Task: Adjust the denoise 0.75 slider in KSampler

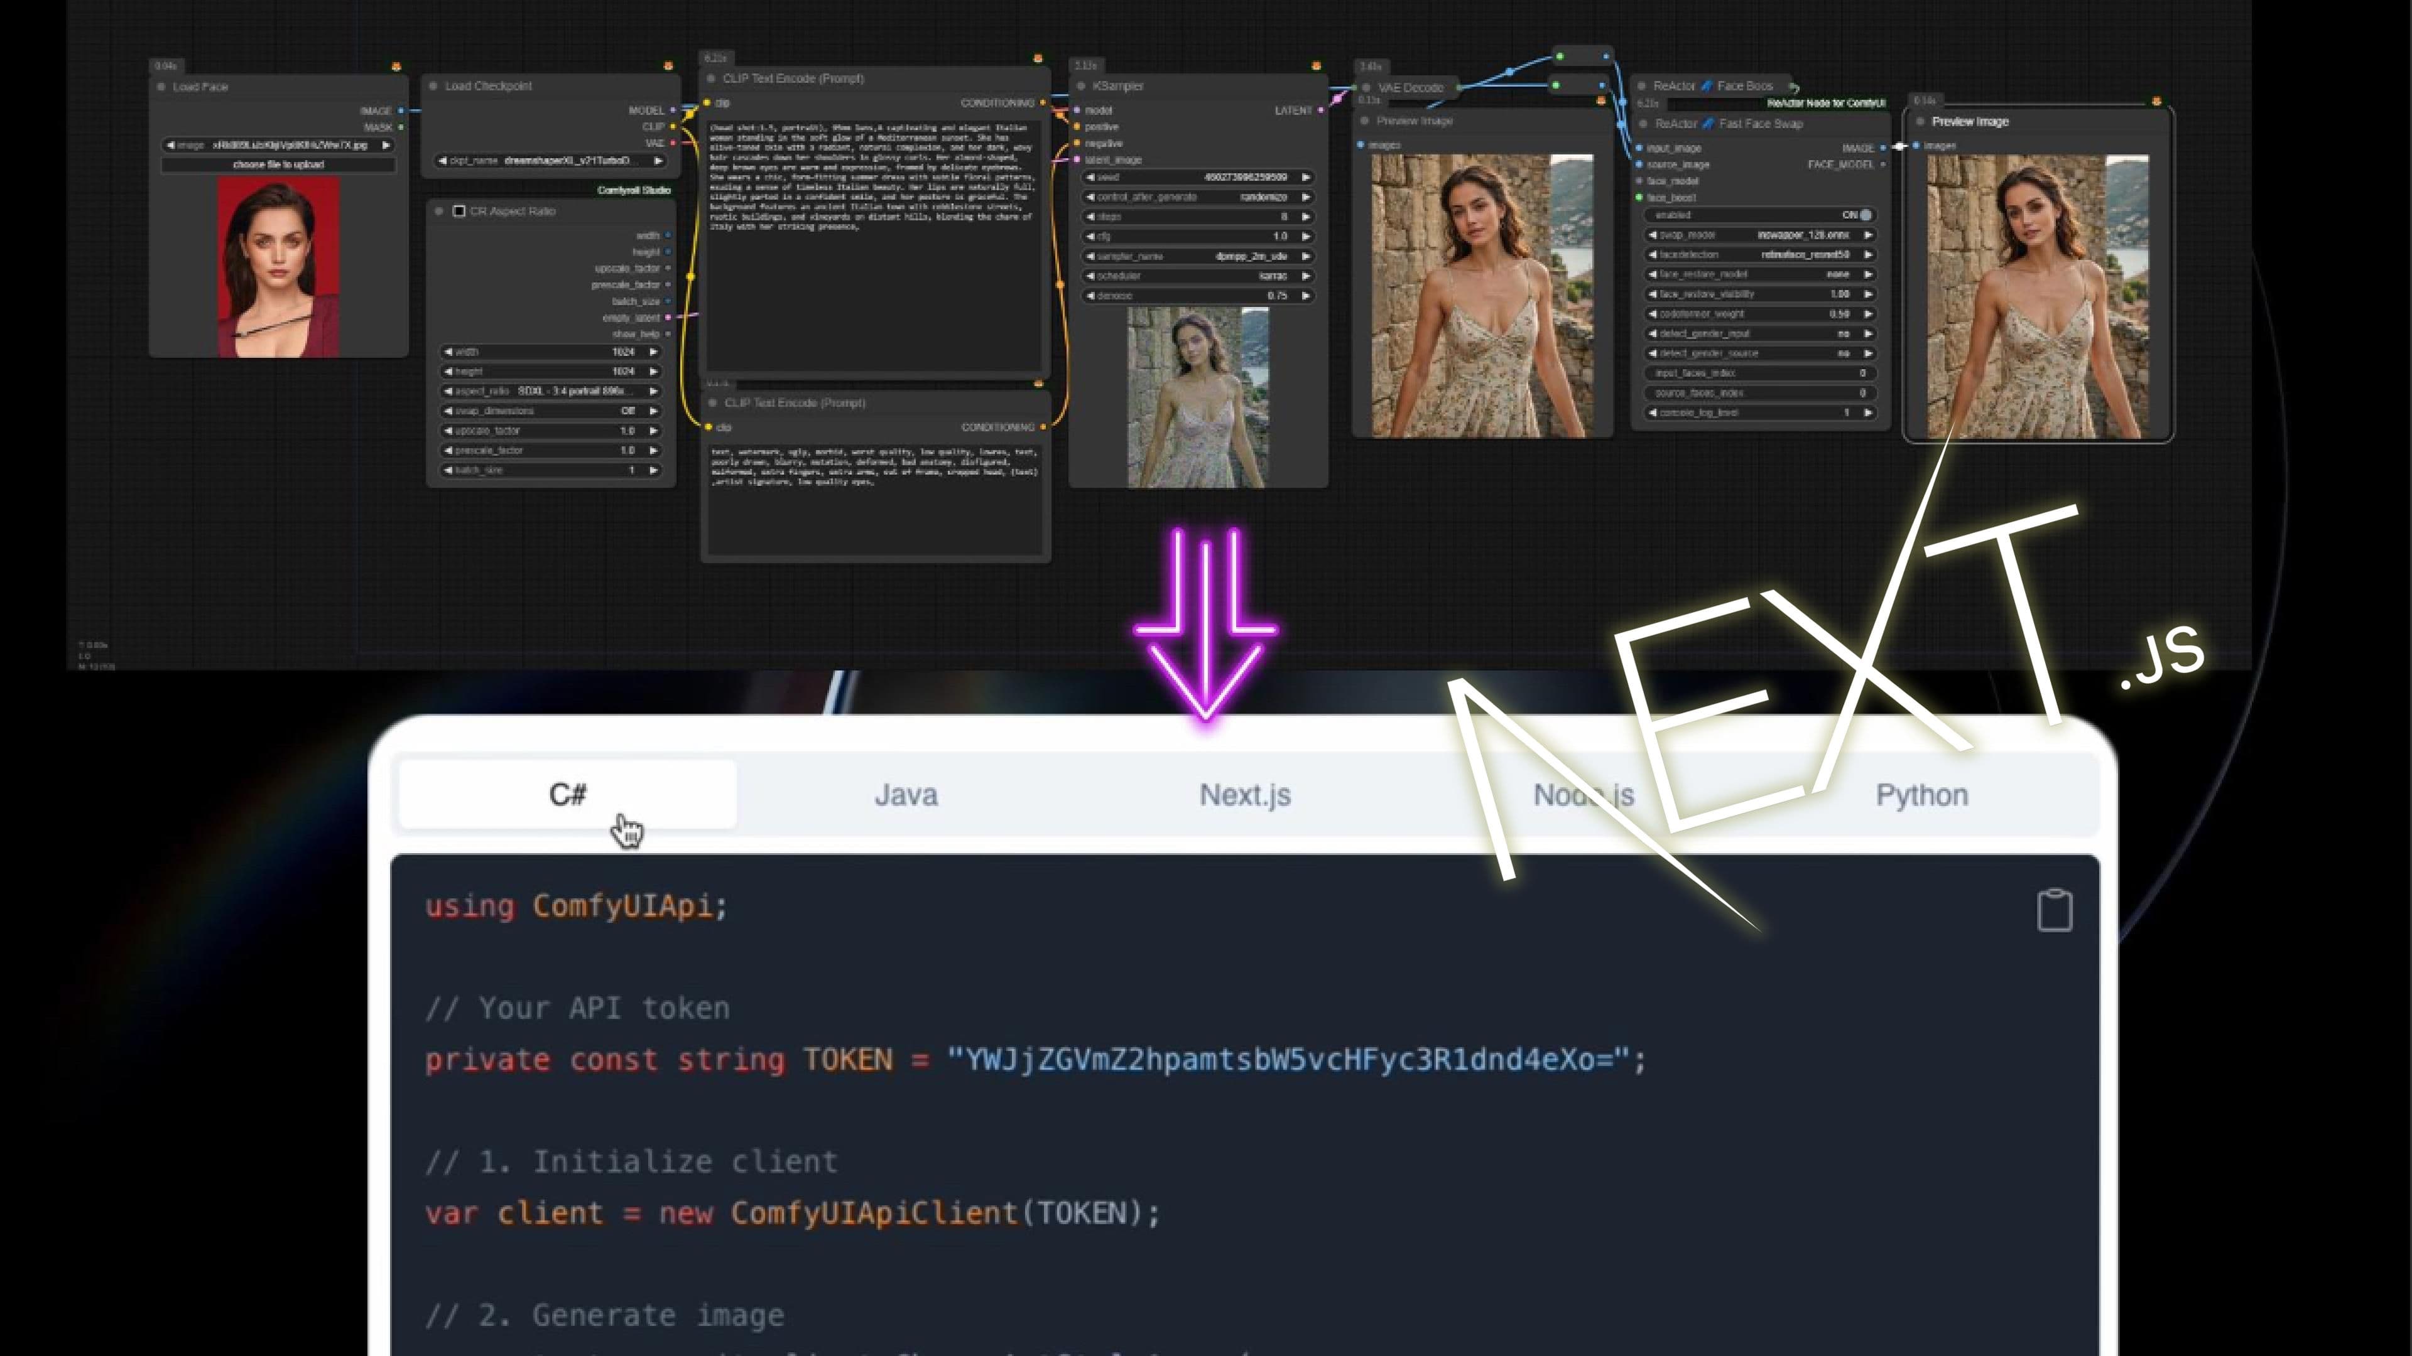Action: (x=1198, y=295)
